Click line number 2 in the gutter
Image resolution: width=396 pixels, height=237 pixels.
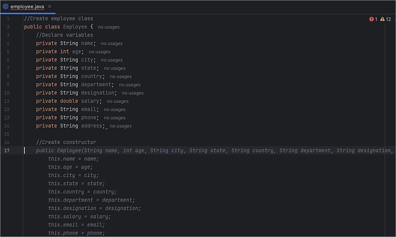point(8,27)
